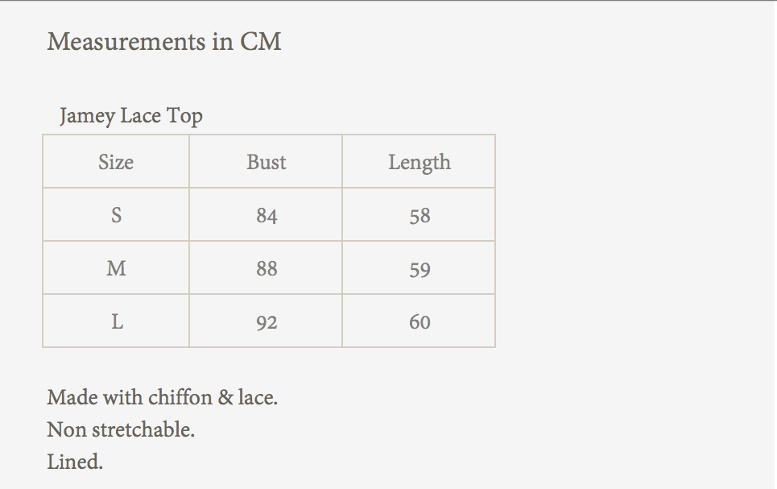Click the word 'Lace' in table title

point(141,116)
